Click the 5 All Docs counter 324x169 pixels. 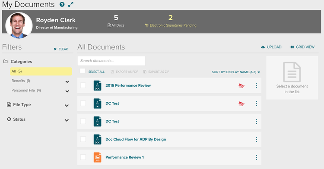(x=116, y=21)
